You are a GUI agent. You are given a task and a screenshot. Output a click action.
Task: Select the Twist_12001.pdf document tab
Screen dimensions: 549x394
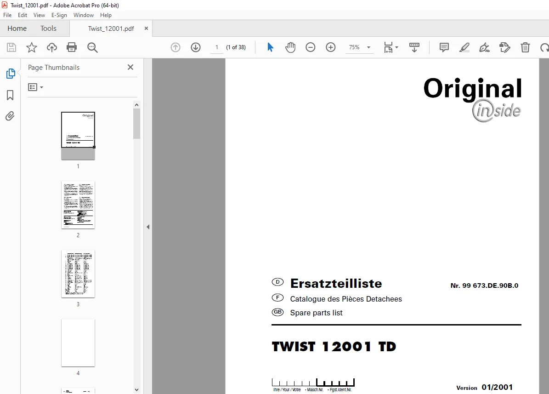(x=111, y=29)
